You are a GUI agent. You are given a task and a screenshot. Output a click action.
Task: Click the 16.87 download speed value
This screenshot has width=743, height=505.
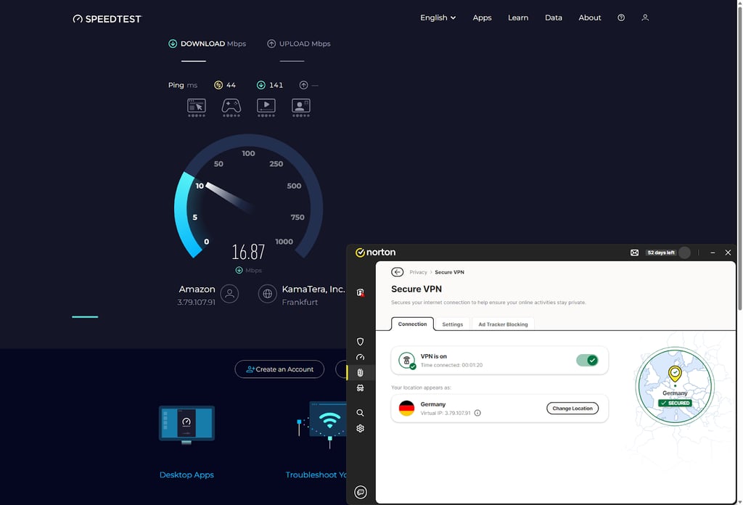pos(248,252)
